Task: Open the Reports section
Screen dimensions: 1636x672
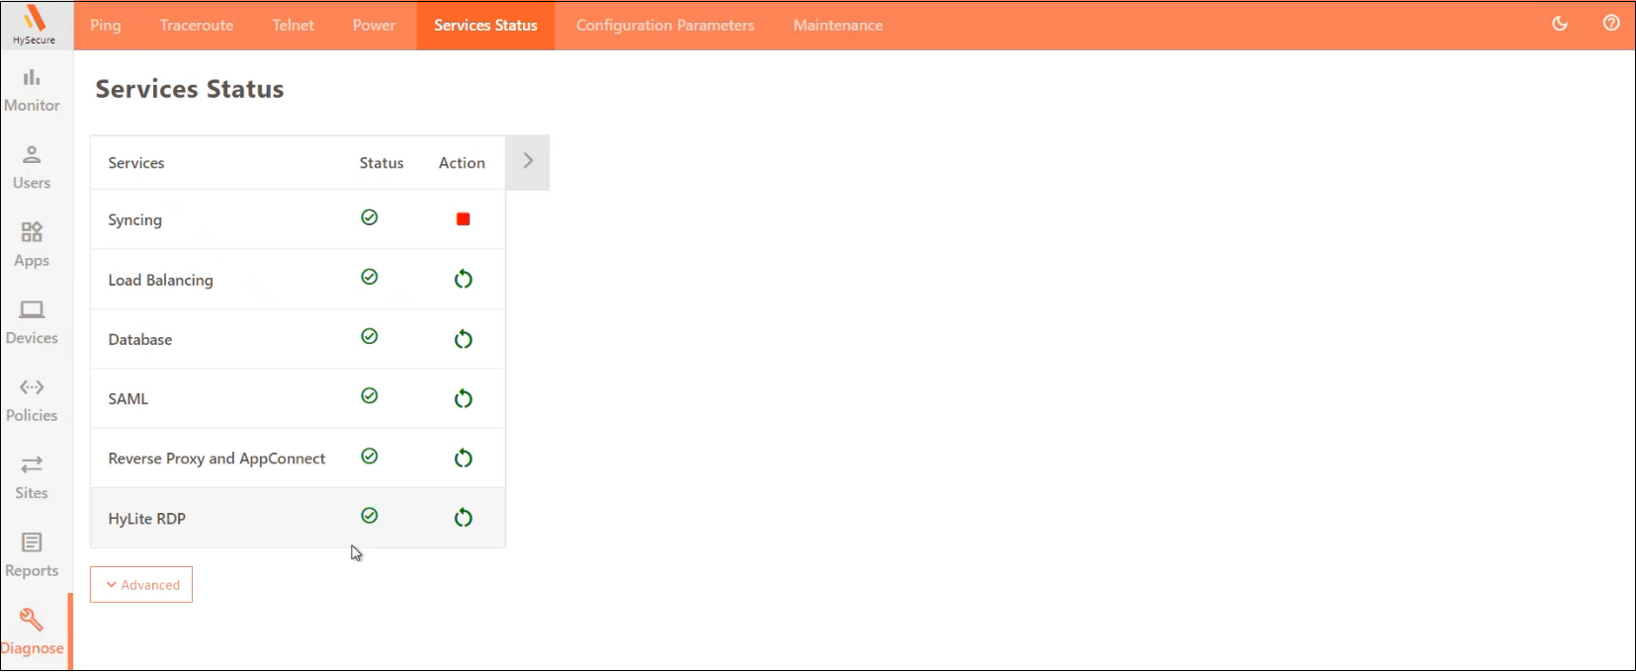Action: click(32, 555)
